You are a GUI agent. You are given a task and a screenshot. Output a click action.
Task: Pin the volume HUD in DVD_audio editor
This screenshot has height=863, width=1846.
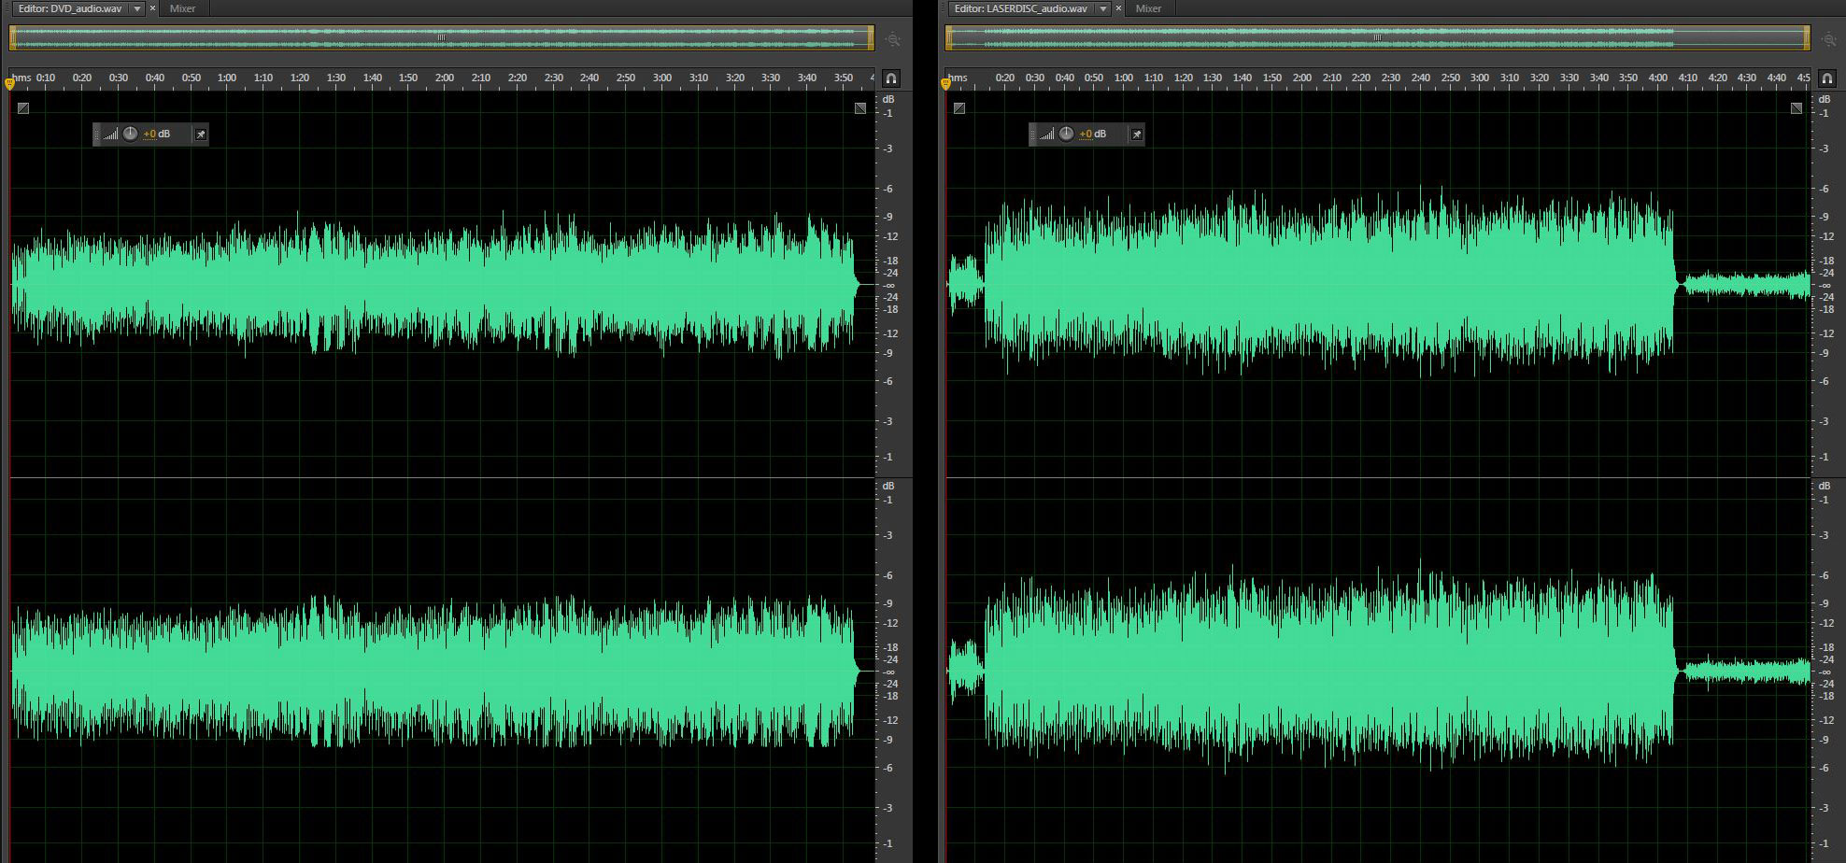[x=200, y=134]
